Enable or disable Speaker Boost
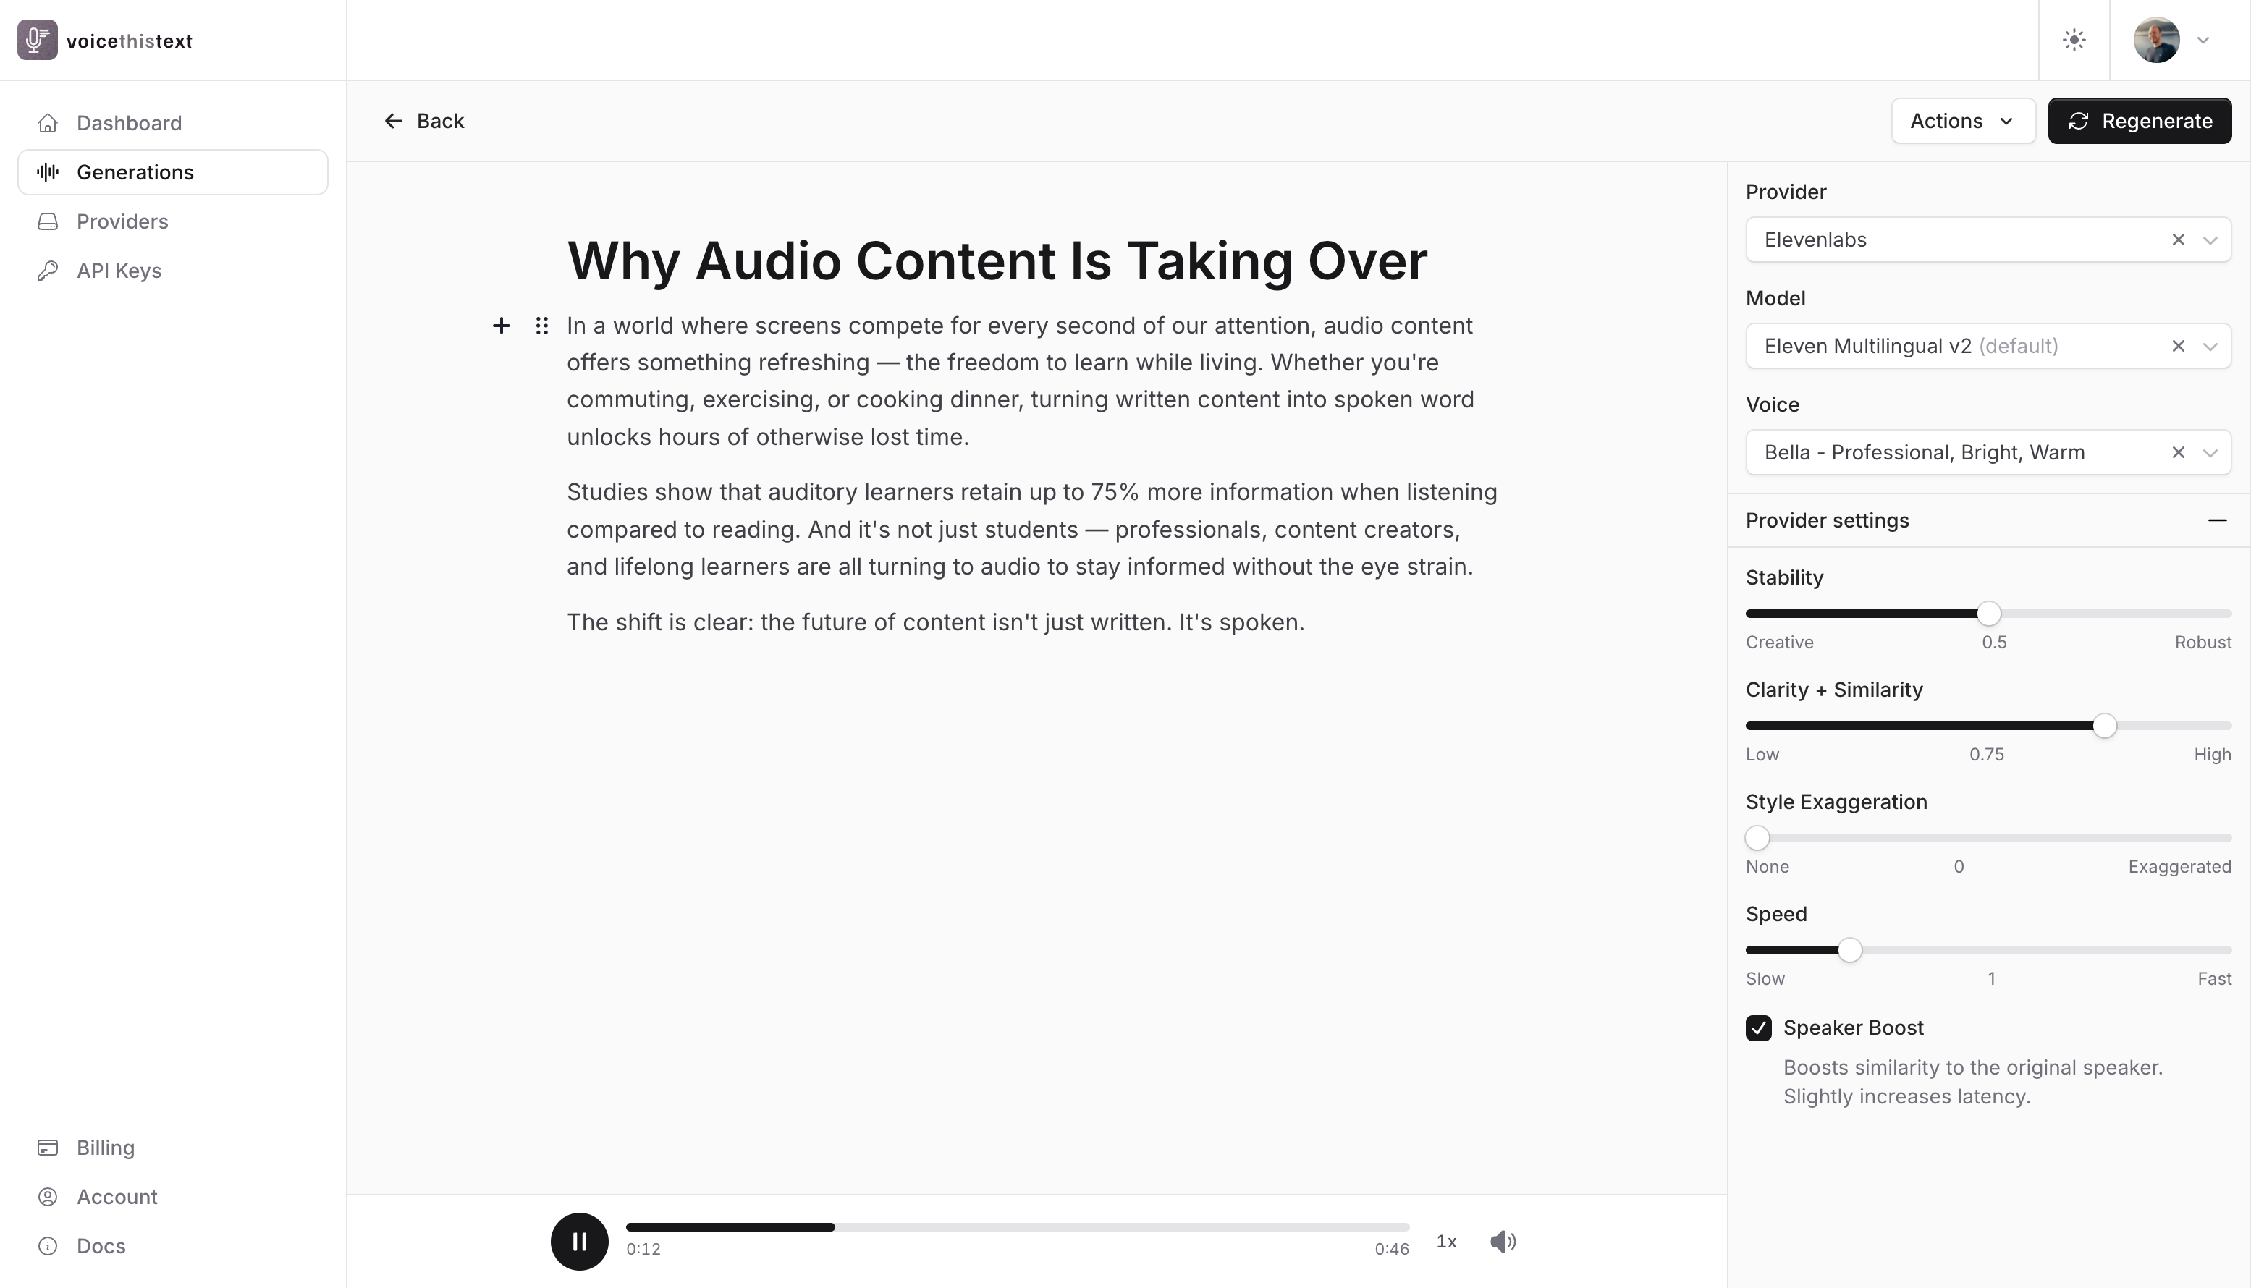2251x1288 pixels. pos(1759,1028)
